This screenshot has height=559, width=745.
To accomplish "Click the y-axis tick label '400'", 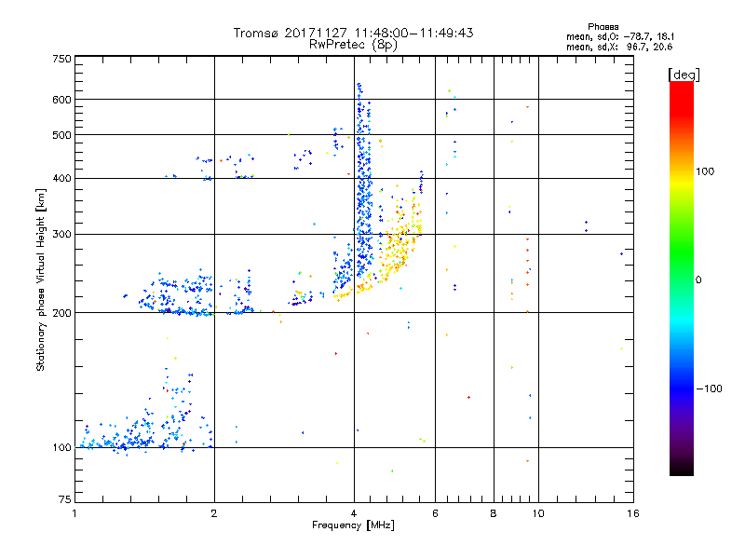I will tap(61, 179).
